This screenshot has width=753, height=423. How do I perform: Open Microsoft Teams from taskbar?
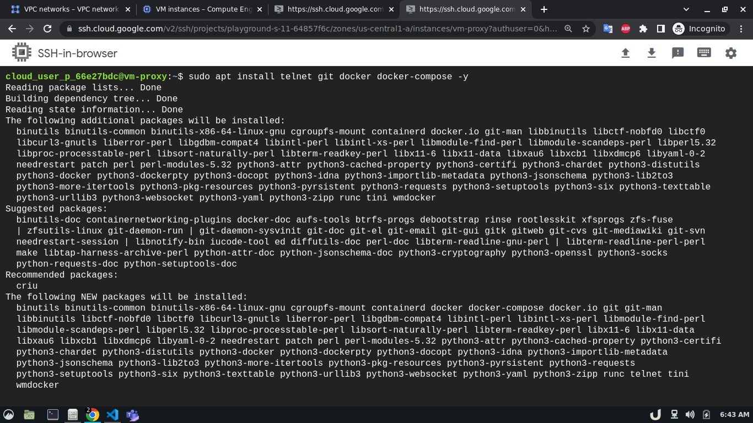coord(132,415)
